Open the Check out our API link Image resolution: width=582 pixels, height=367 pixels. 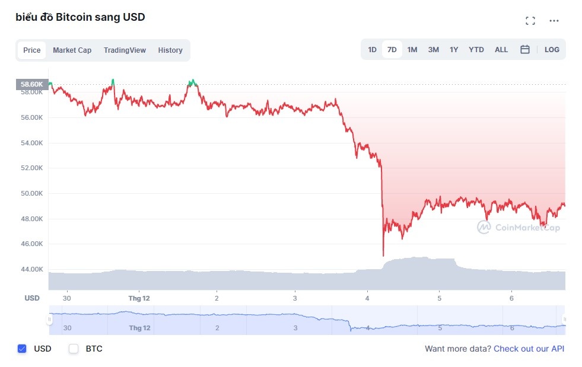point(528,349)
